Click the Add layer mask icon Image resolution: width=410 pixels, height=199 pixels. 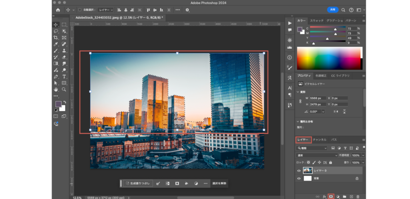[x=331, y=196]
